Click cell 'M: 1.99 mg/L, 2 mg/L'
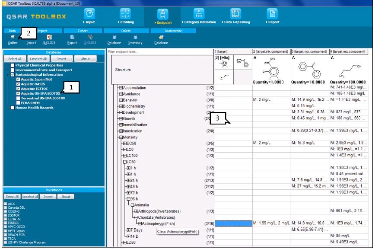Screen dimensions: 391x249 coord(272,223)
